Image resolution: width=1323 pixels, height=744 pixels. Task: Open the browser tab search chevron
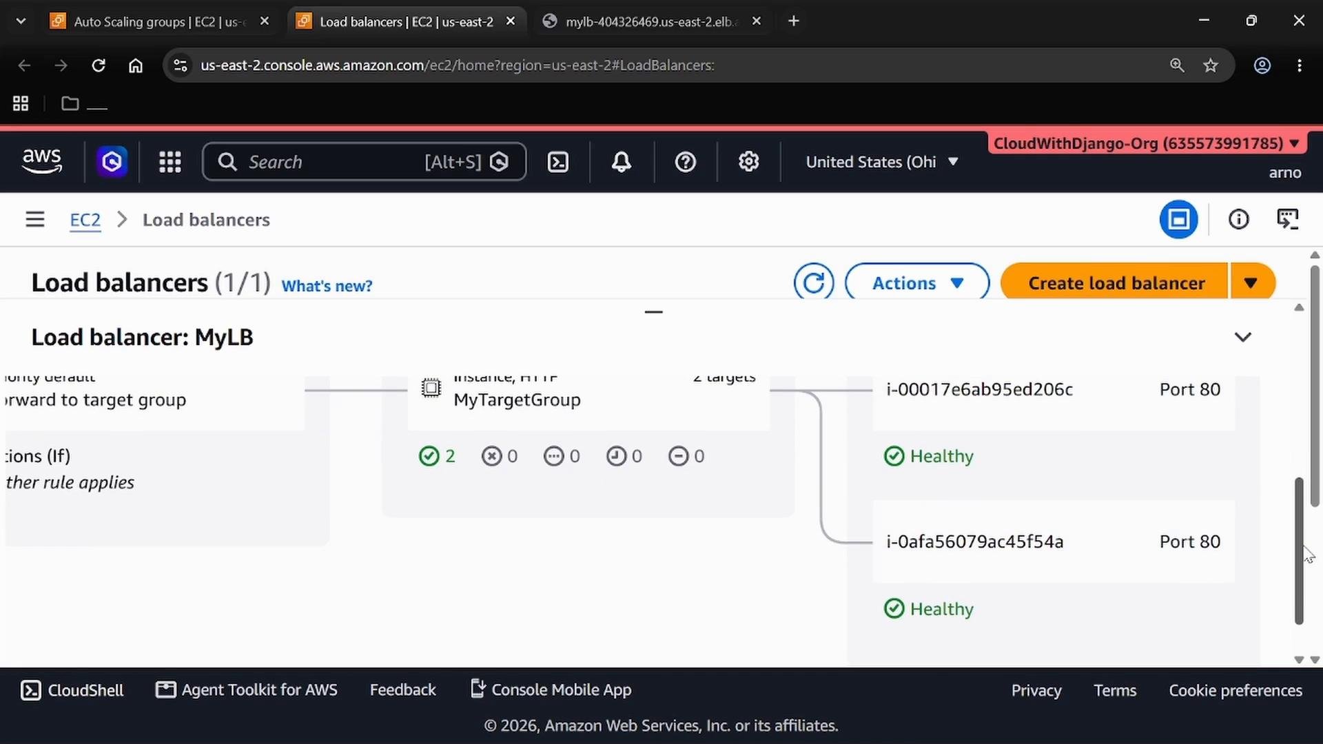coord(21,21)
